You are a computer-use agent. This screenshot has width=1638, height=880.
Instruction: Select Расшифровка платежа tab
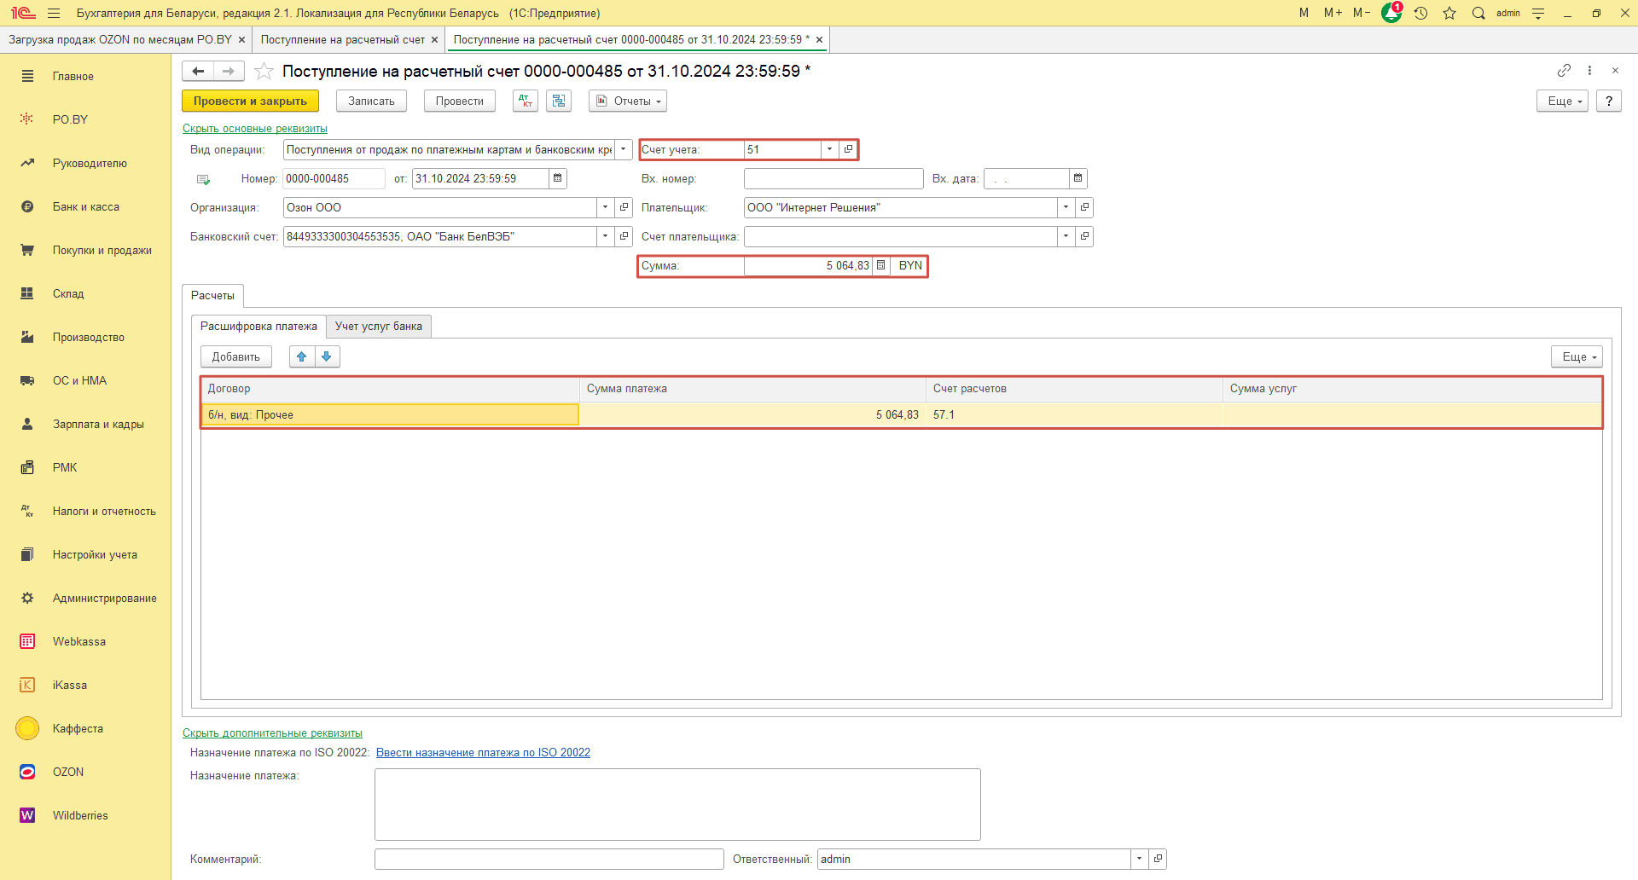258,326
